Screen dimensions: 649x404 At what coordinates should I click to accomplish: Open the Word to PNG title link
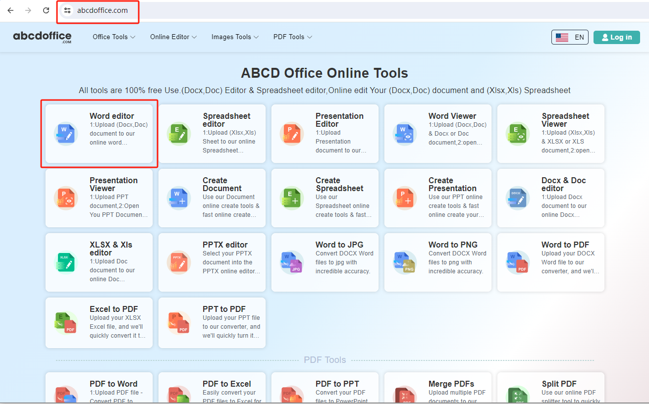click(x=453, y=245)
